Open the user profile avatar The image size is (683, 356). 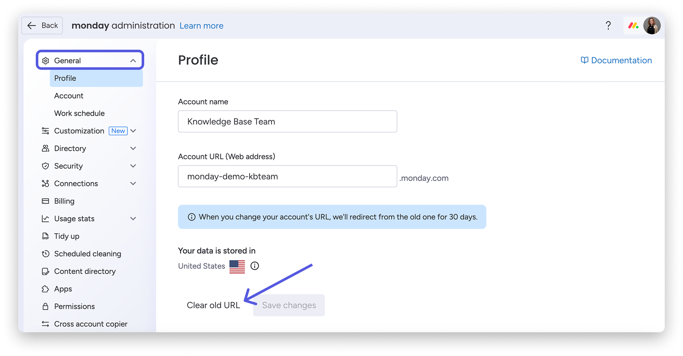coord(652,26)
